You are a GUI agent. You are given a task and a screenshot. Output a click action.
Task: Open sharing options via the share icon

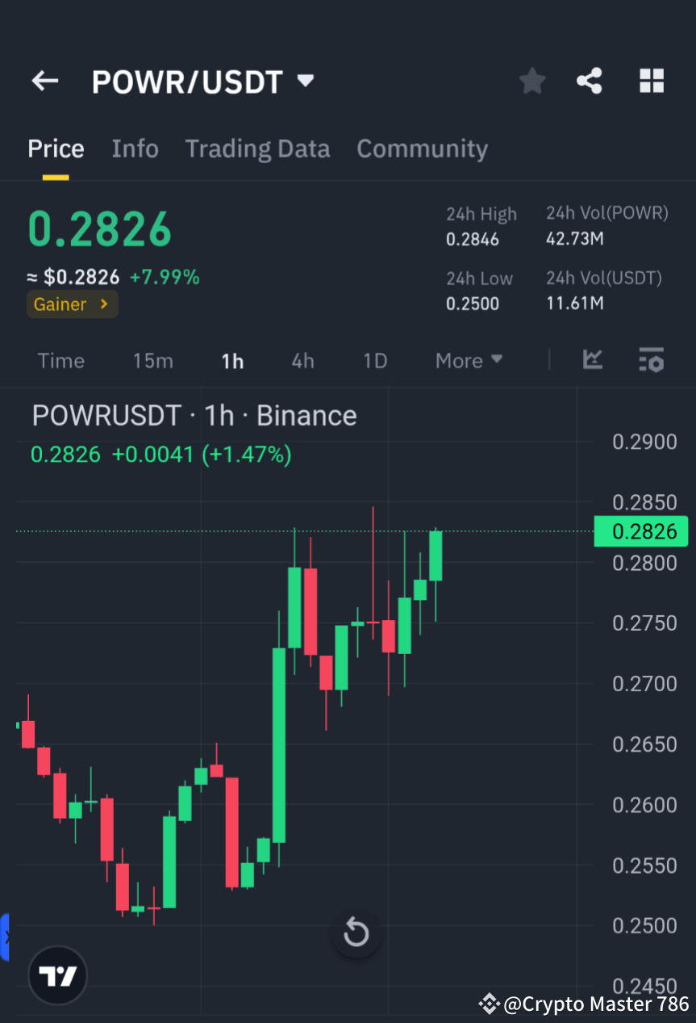(x=590, y=81)
